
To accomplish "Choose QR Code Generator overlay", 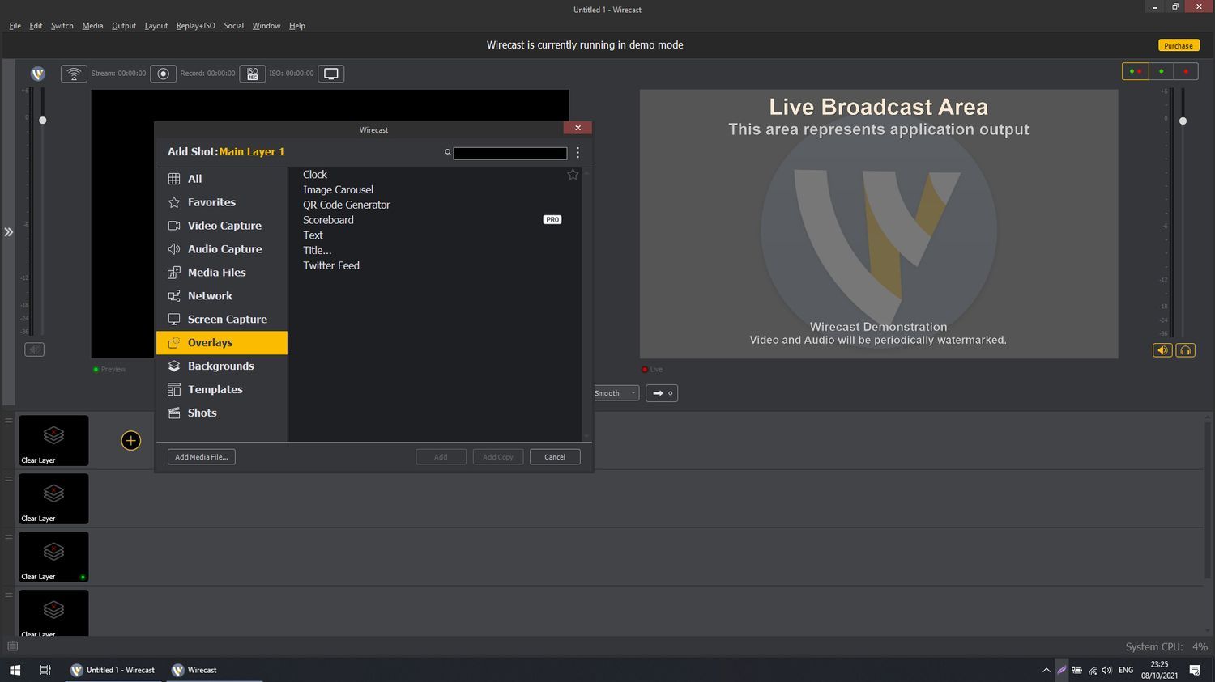I will pos(346,205).
